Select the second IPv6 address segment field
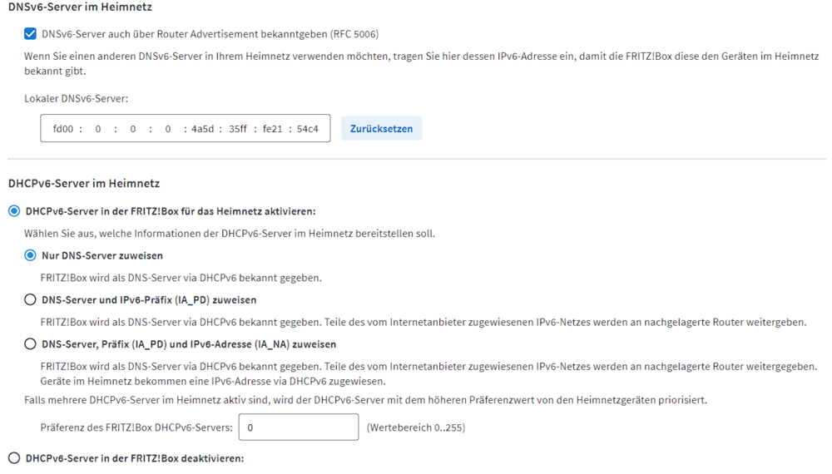This screenshot has width=832, height=474. (x=98, y=129)
